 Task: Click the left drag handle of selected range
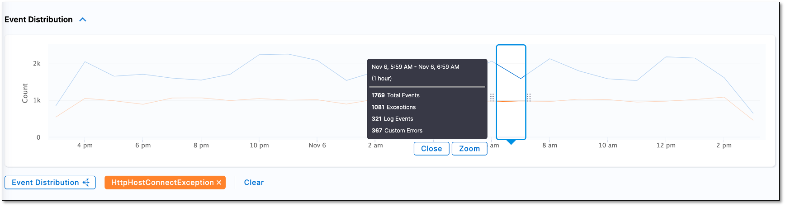point(492,98)
